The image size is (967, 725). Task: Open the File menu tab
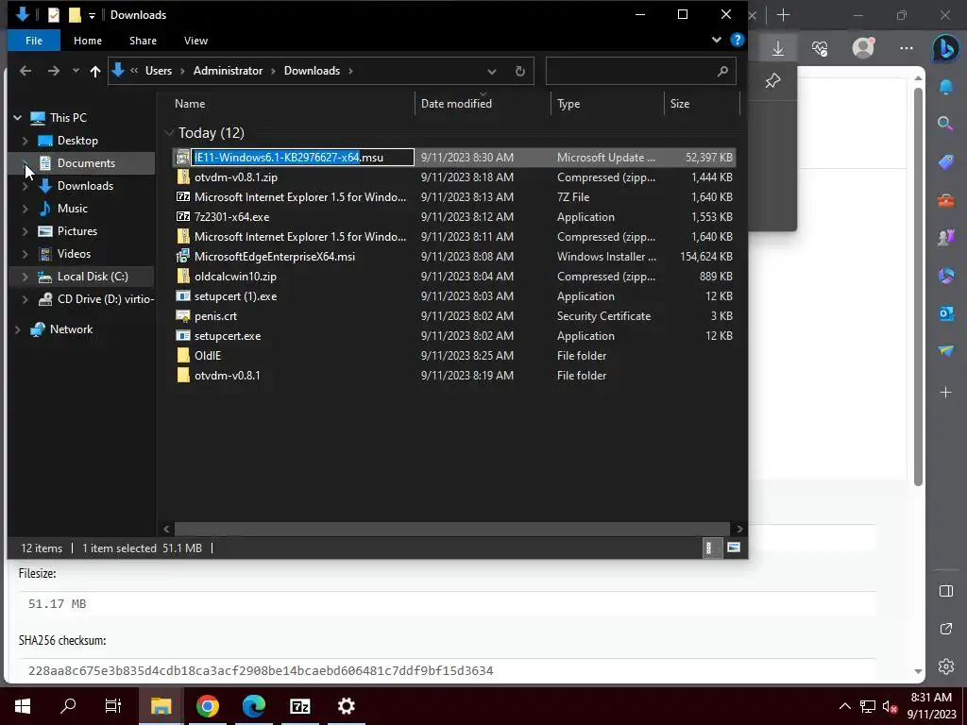pos(34,40)
